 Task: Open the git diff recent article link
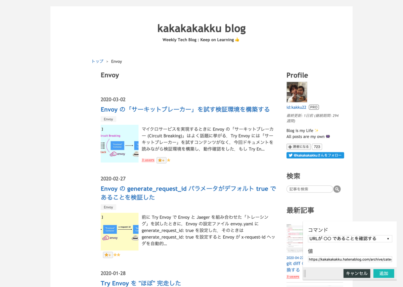tap(294, 267)
